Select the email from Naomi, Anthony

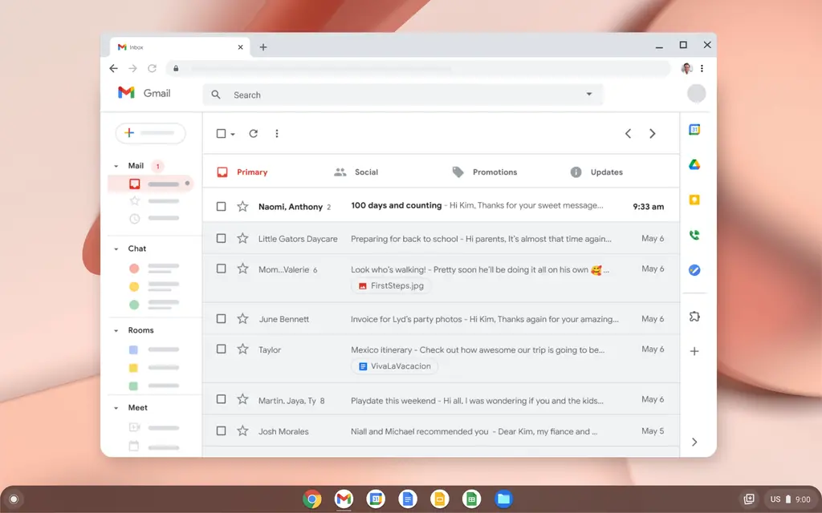(221, 205)
